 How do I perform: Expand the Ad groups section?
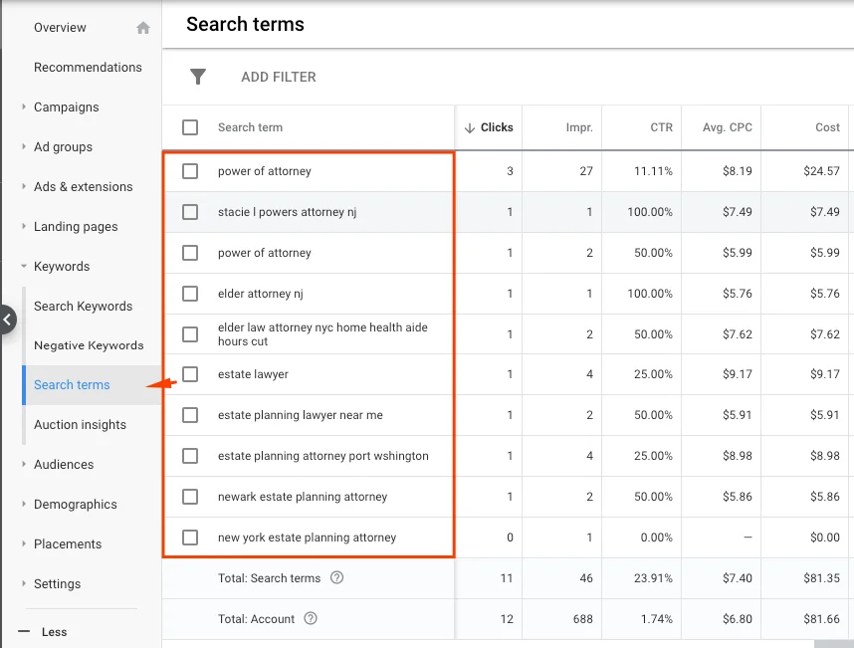(24, 146)
